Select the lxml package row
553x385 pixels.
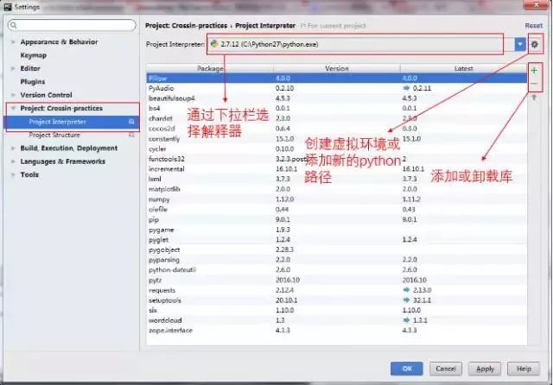coord(337,179)
